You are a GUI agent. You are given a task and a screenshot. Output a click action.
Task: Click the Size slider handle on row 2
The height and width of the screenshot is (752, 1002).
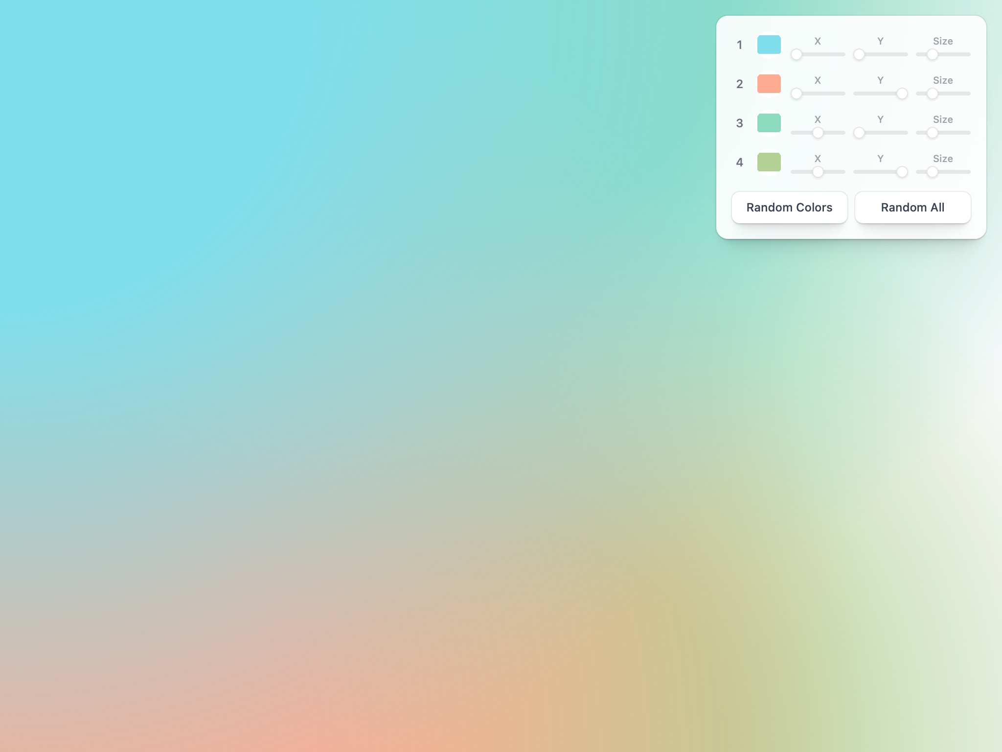coord(933,94)
